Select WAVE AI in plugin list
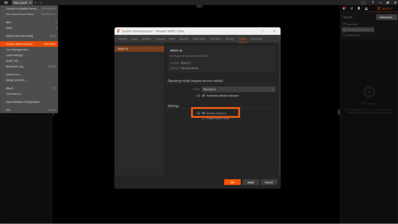 [x=139, y=49]
